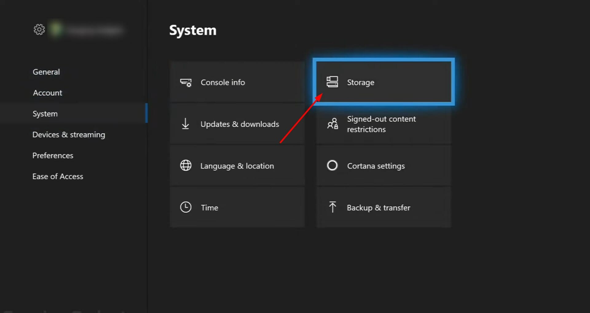This screenshot has width=590, height=313.
Task: Open Backup & transfer label
Action: coord(378,207)
